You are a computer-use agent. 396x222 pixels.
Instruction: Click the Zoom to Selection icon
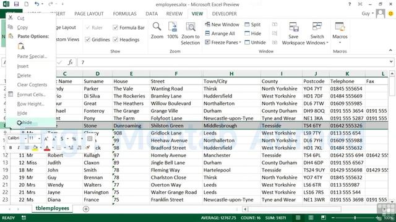[191, 27]
